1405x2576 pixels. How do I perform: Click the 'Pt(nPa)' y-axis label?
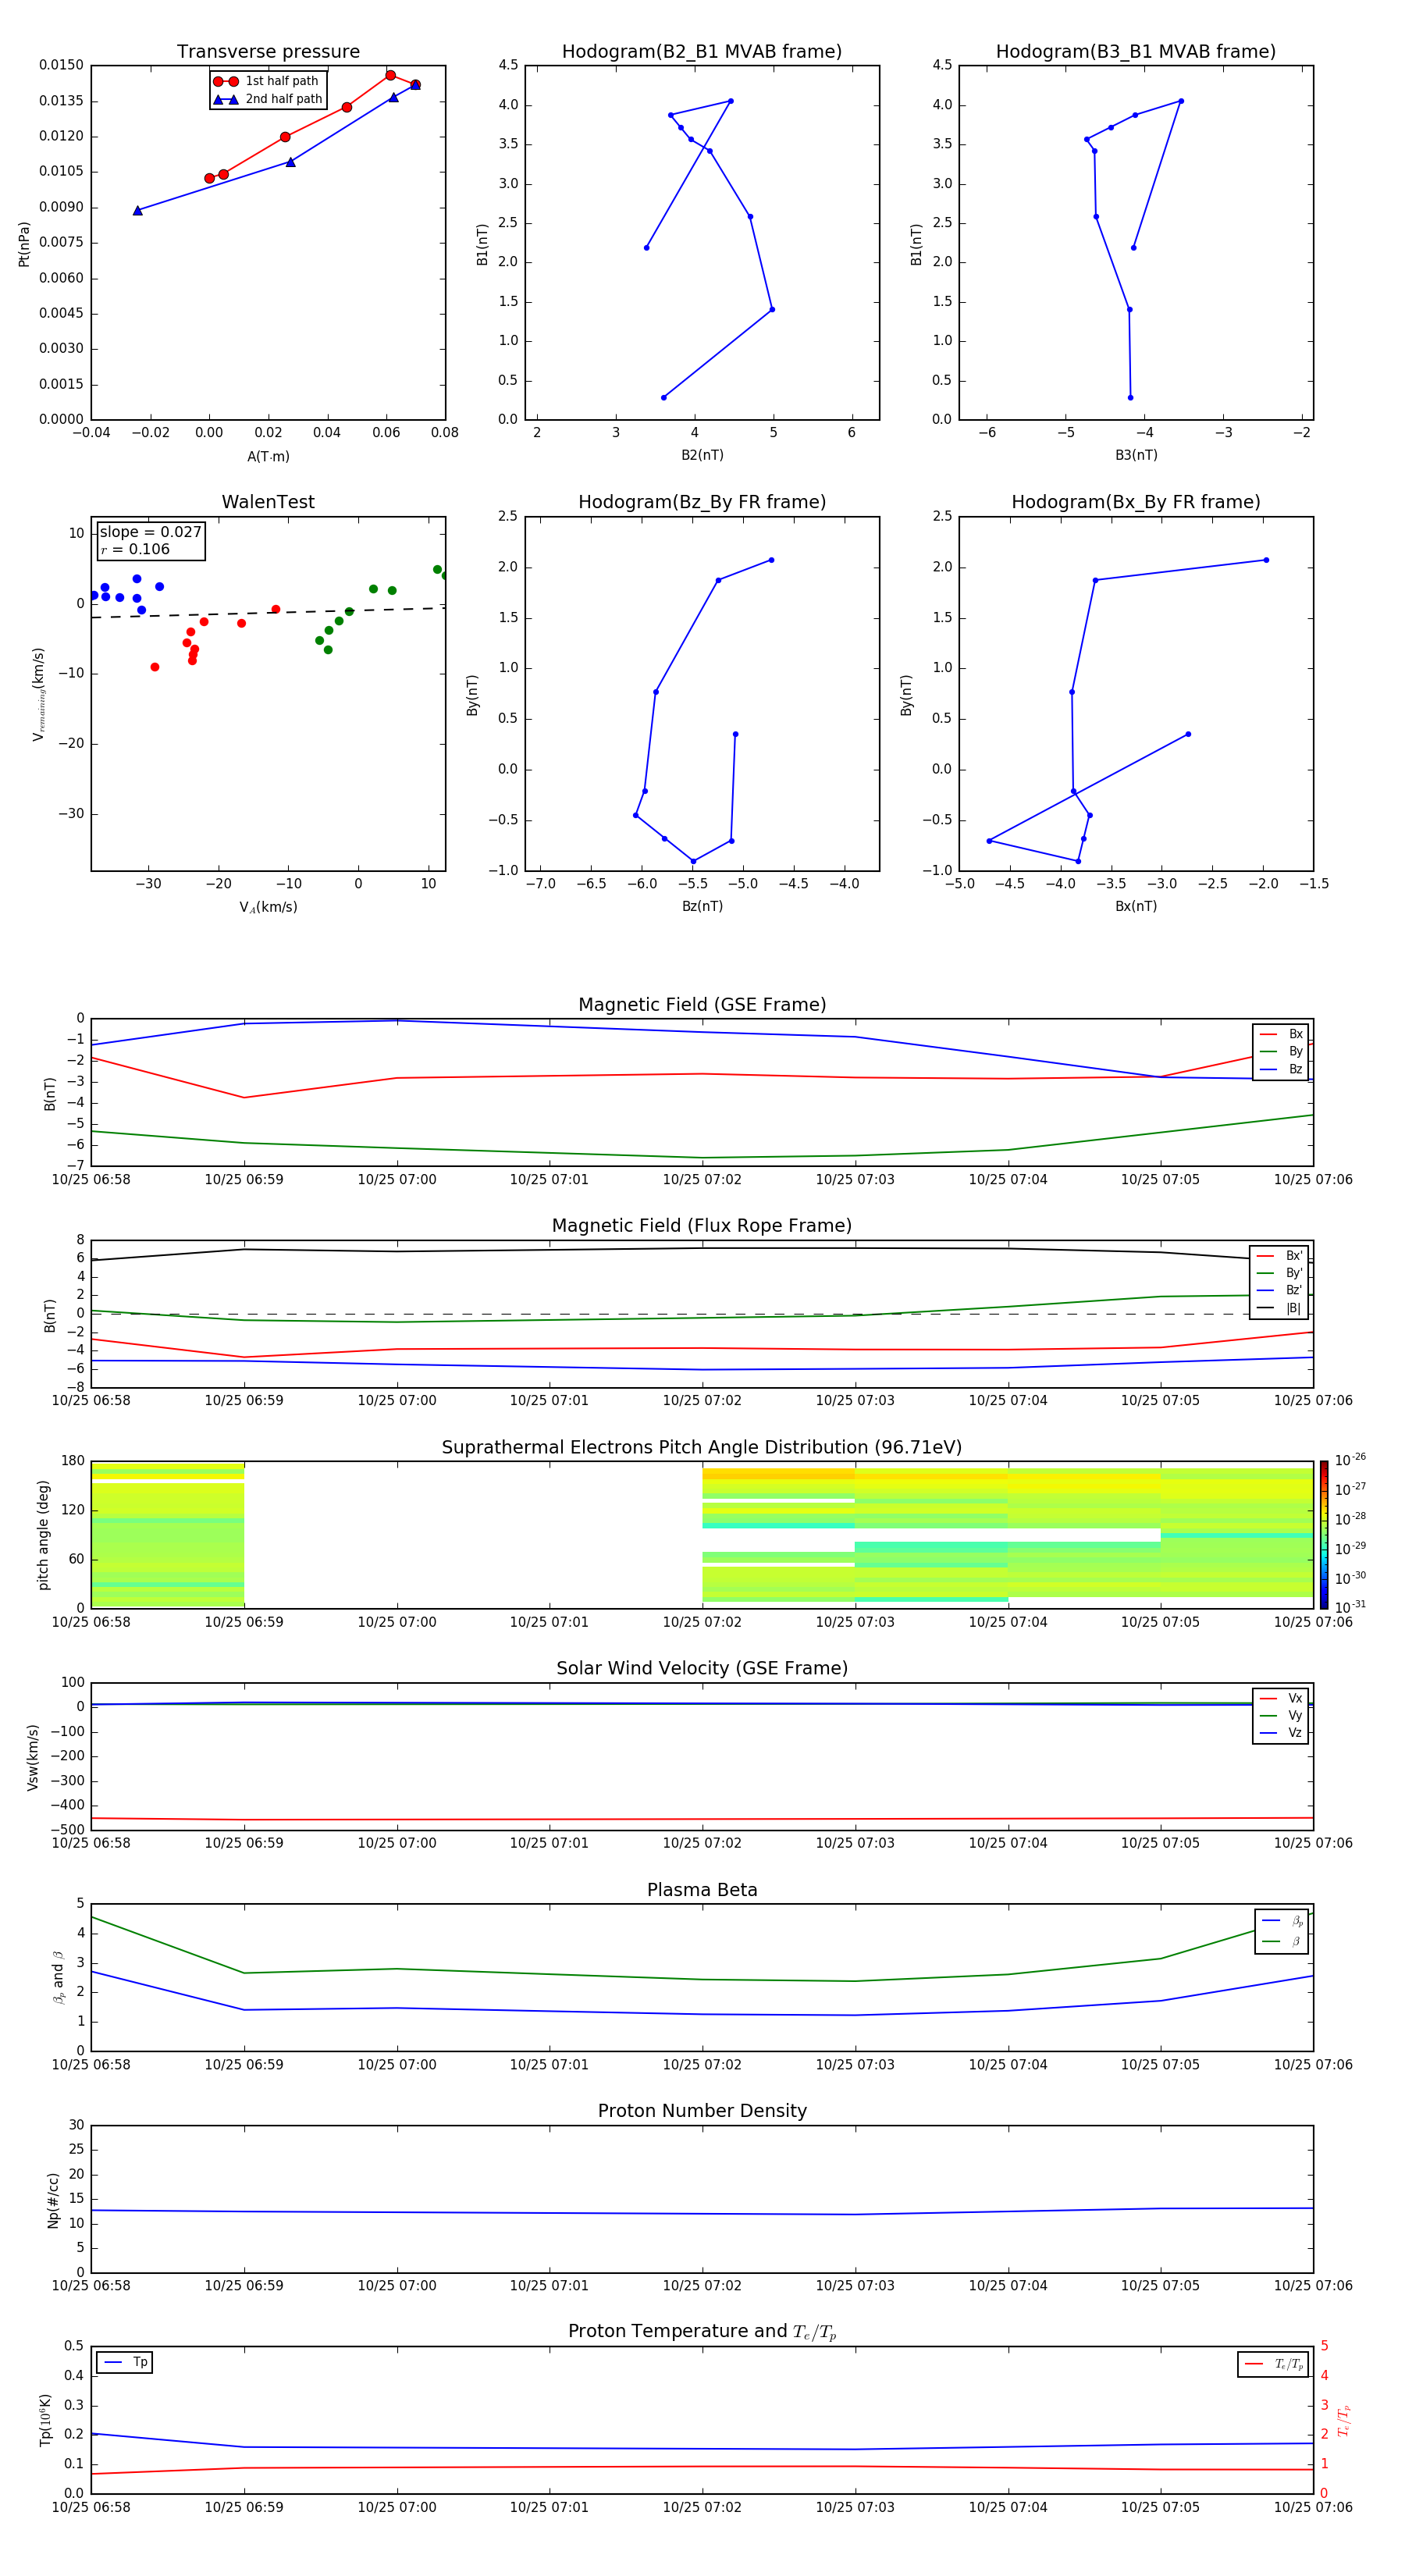(24, 244)
